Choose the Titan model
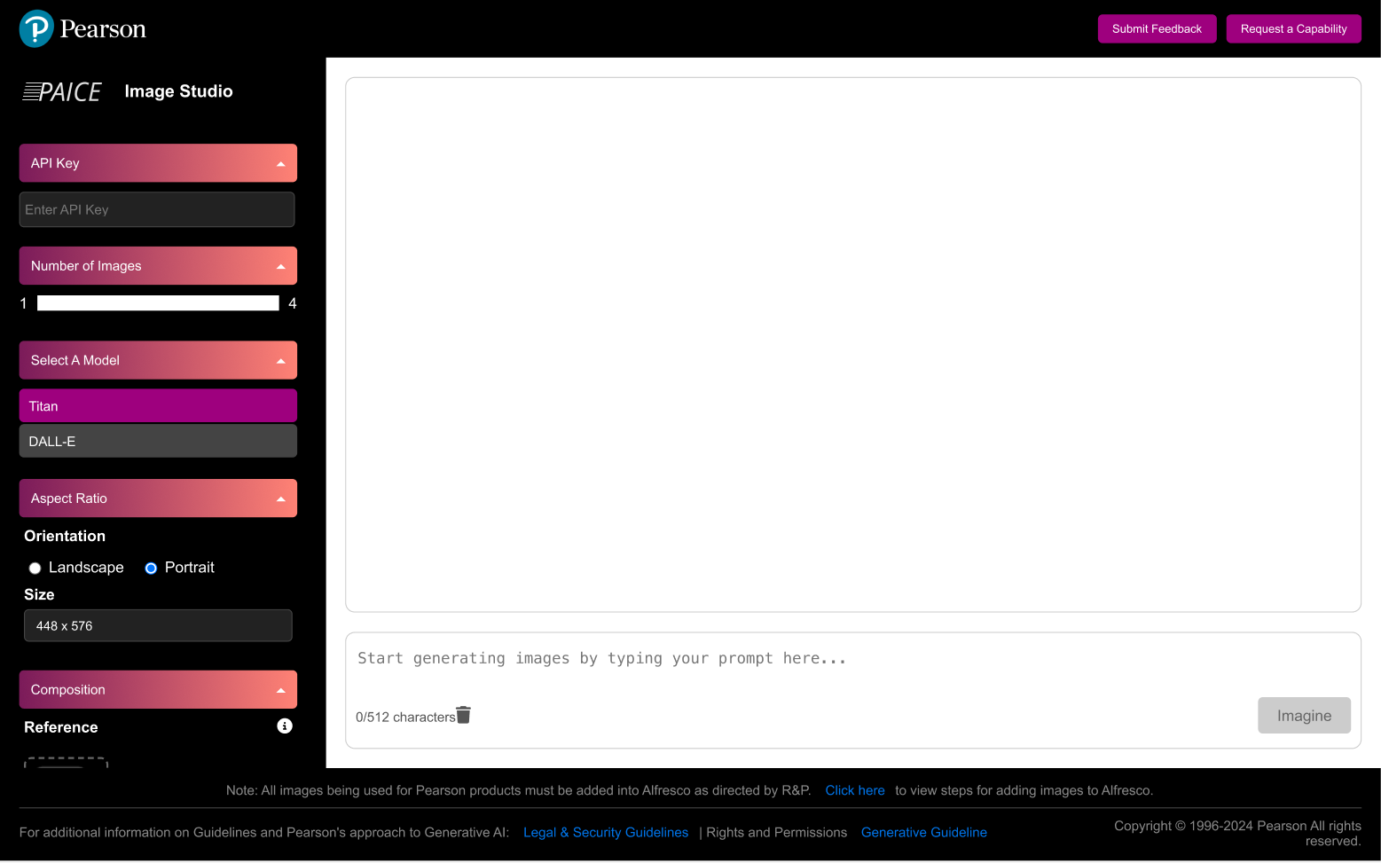Viewport: 1381px width, 863px height. click(158, 405)
